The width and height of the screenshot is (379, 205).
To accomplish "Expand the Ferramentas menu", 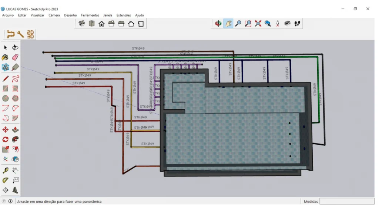I will (90, 15).
